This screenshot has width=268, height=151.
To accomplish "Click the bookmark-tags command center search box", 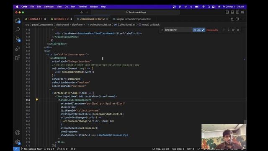I will (x=136, y=12).
